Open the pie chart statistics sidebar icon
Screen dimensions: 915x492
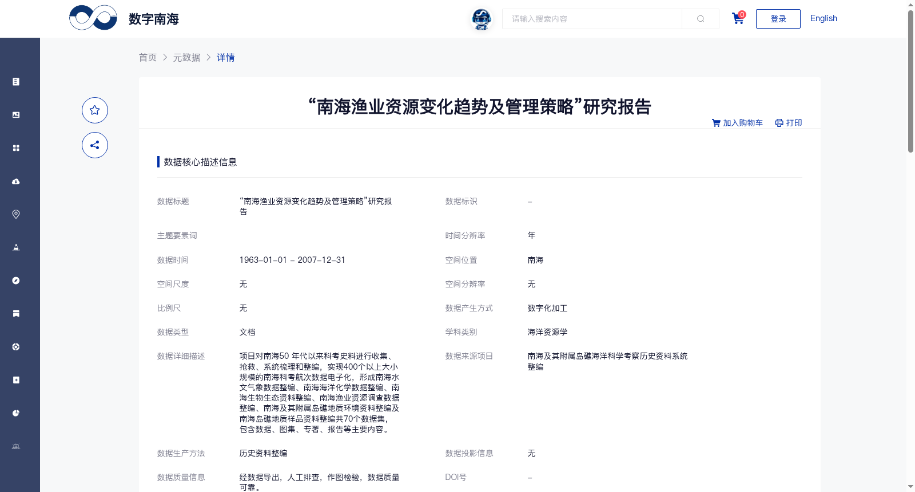click(16, 413)
